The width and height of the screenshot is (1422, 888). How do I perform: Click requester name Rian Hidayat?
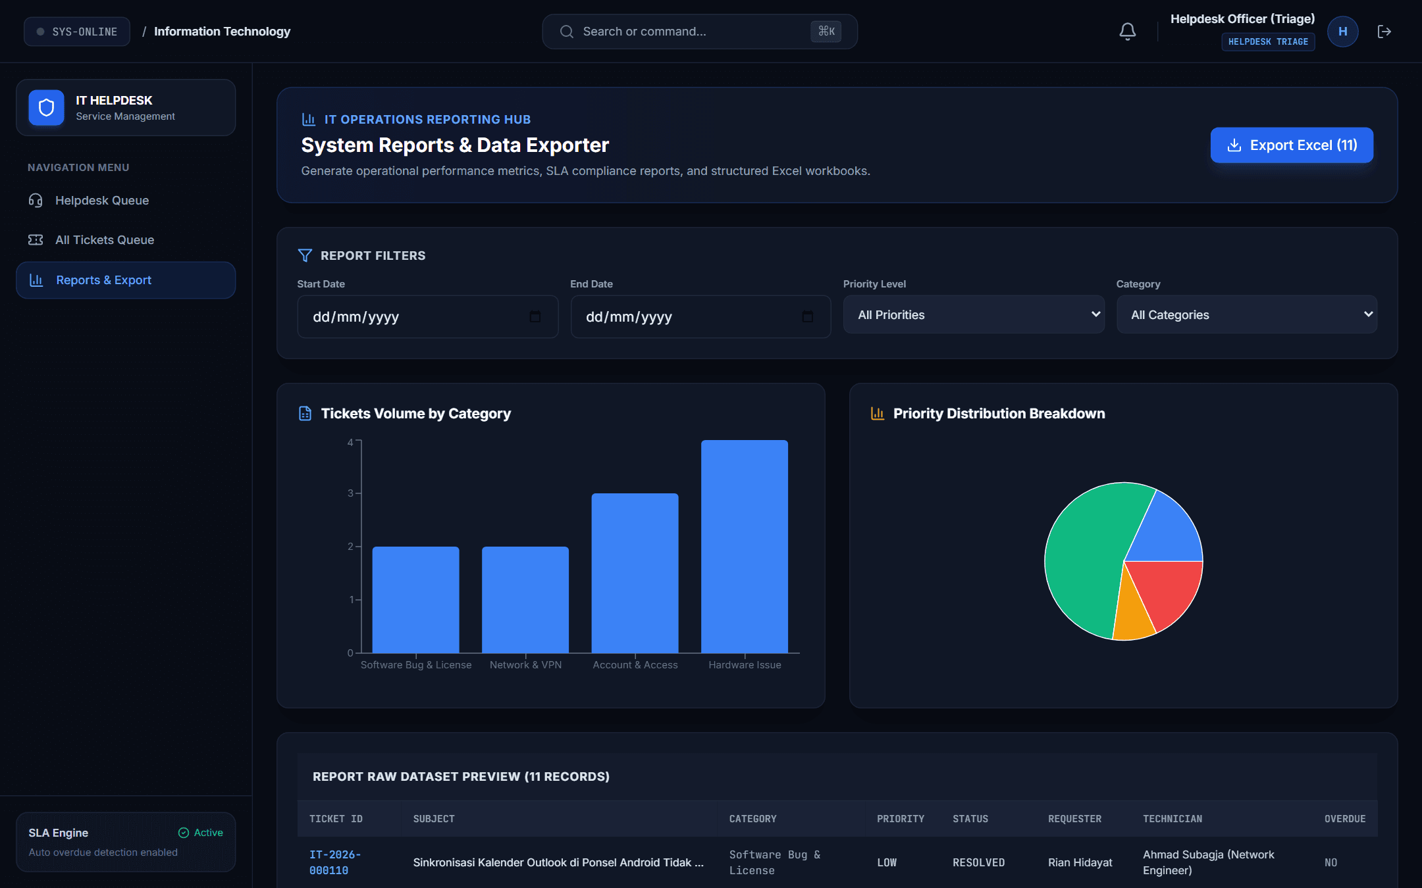(1080, 862)
